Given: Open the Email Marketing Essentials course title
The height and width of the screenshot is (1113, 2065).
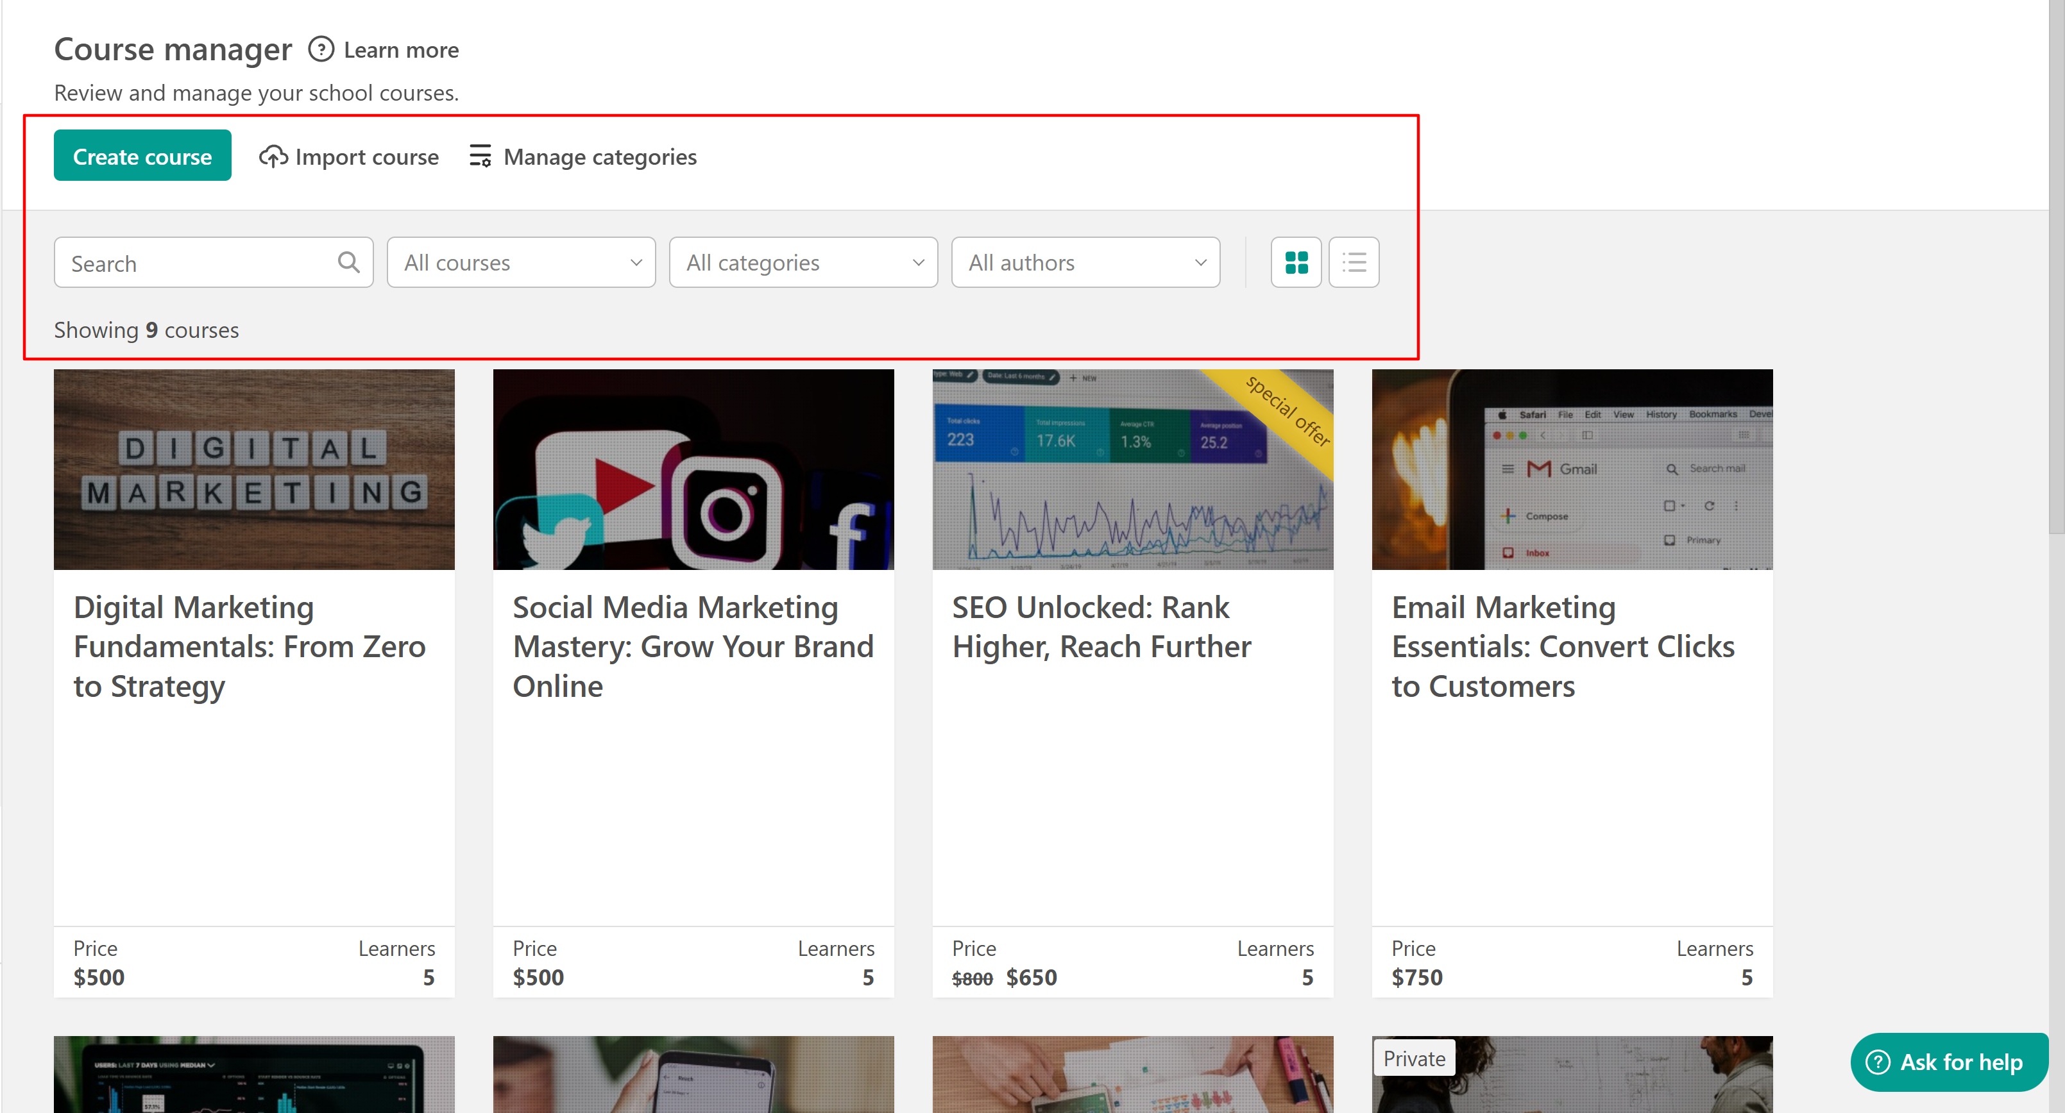Looking at the screenshot, I should tap(1562, 646).
